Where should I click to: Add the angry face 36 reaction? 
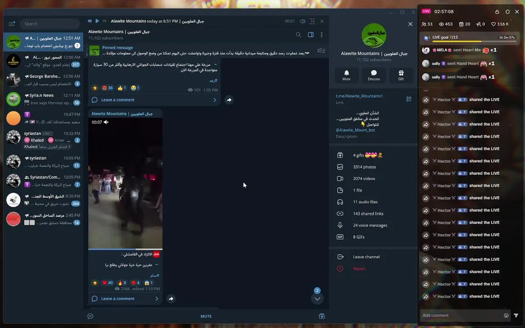108,88
